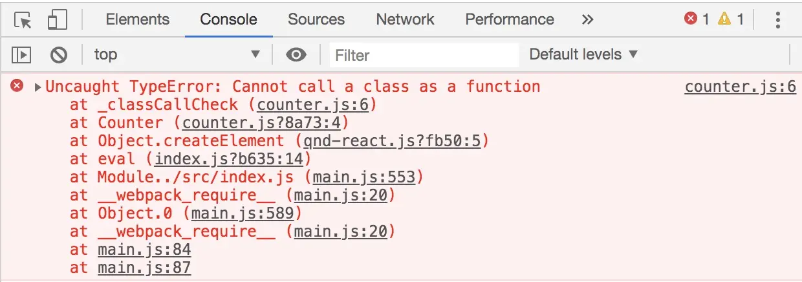
Task: Toggle the live expression eye icon
Action: pos(296,55)
